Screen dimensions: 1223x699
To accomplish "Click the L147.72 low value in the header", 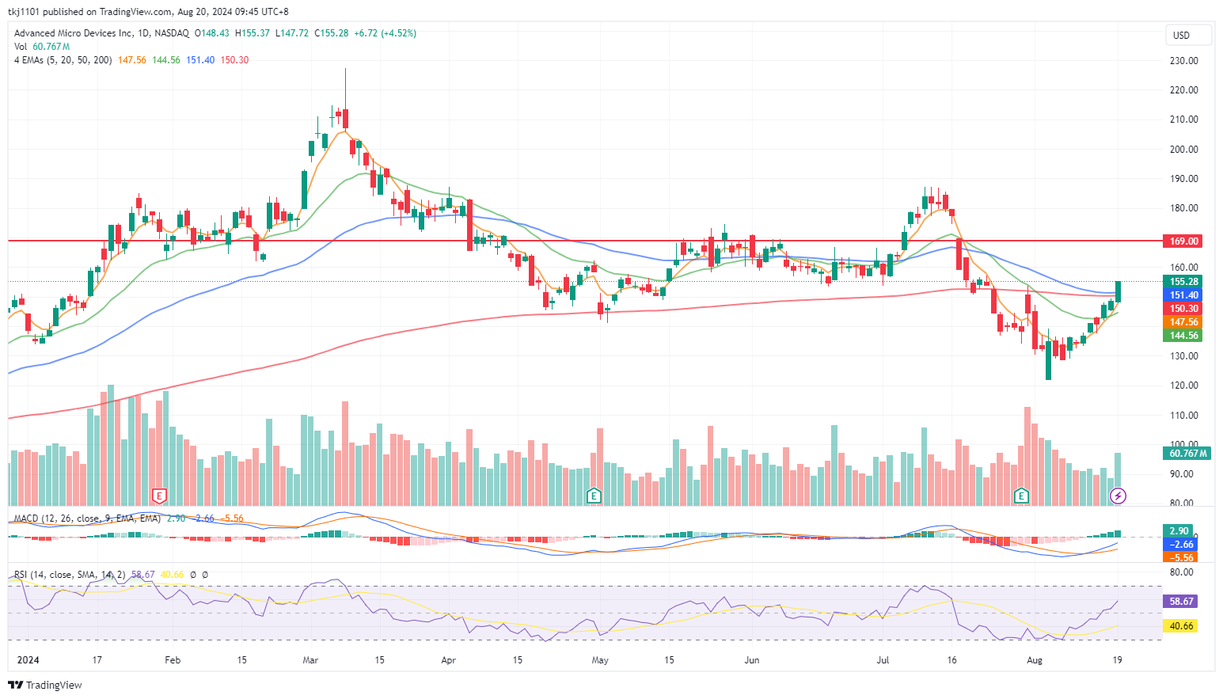I will [x=292, y=33].
